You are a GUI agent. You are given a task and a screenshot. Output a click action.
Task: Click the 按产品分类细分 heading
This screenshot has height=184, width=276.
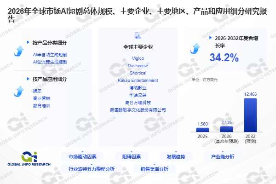tap(50, 43)
